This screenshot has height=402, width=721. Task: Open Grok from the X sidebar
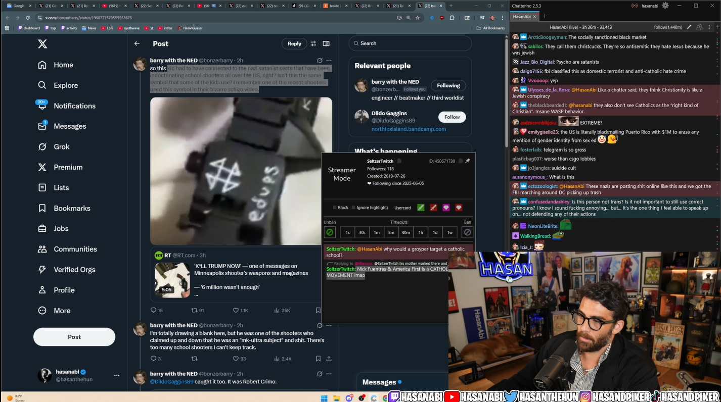(x=54, y=146)
